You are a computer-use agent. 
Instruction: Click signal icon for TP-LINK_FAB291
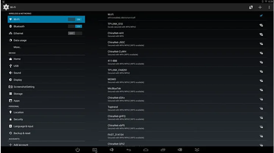click(261, 72)
